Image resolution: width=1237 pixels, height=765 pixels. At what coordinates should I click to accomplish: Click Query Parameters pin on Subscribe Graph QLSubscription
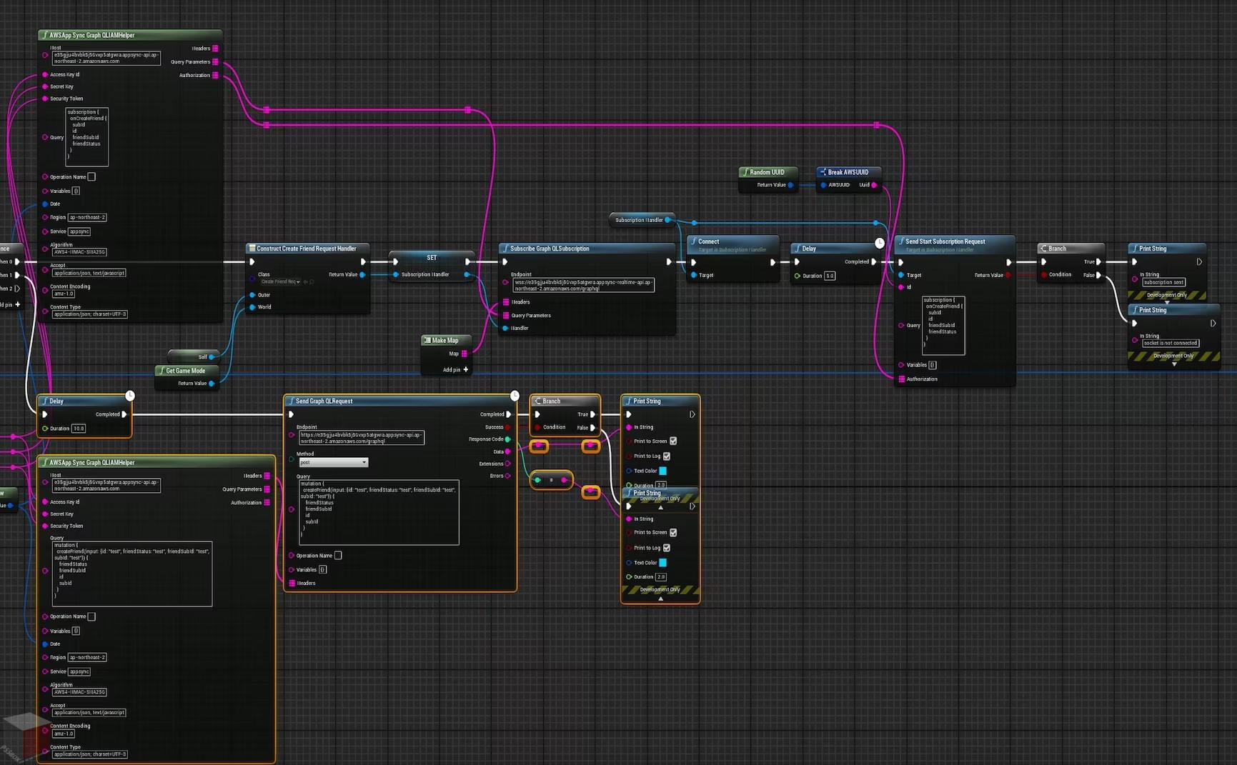point(506,315)
